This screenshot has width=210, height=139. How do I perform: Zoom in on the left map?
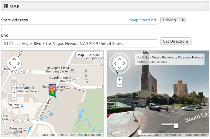coord(14,92)
